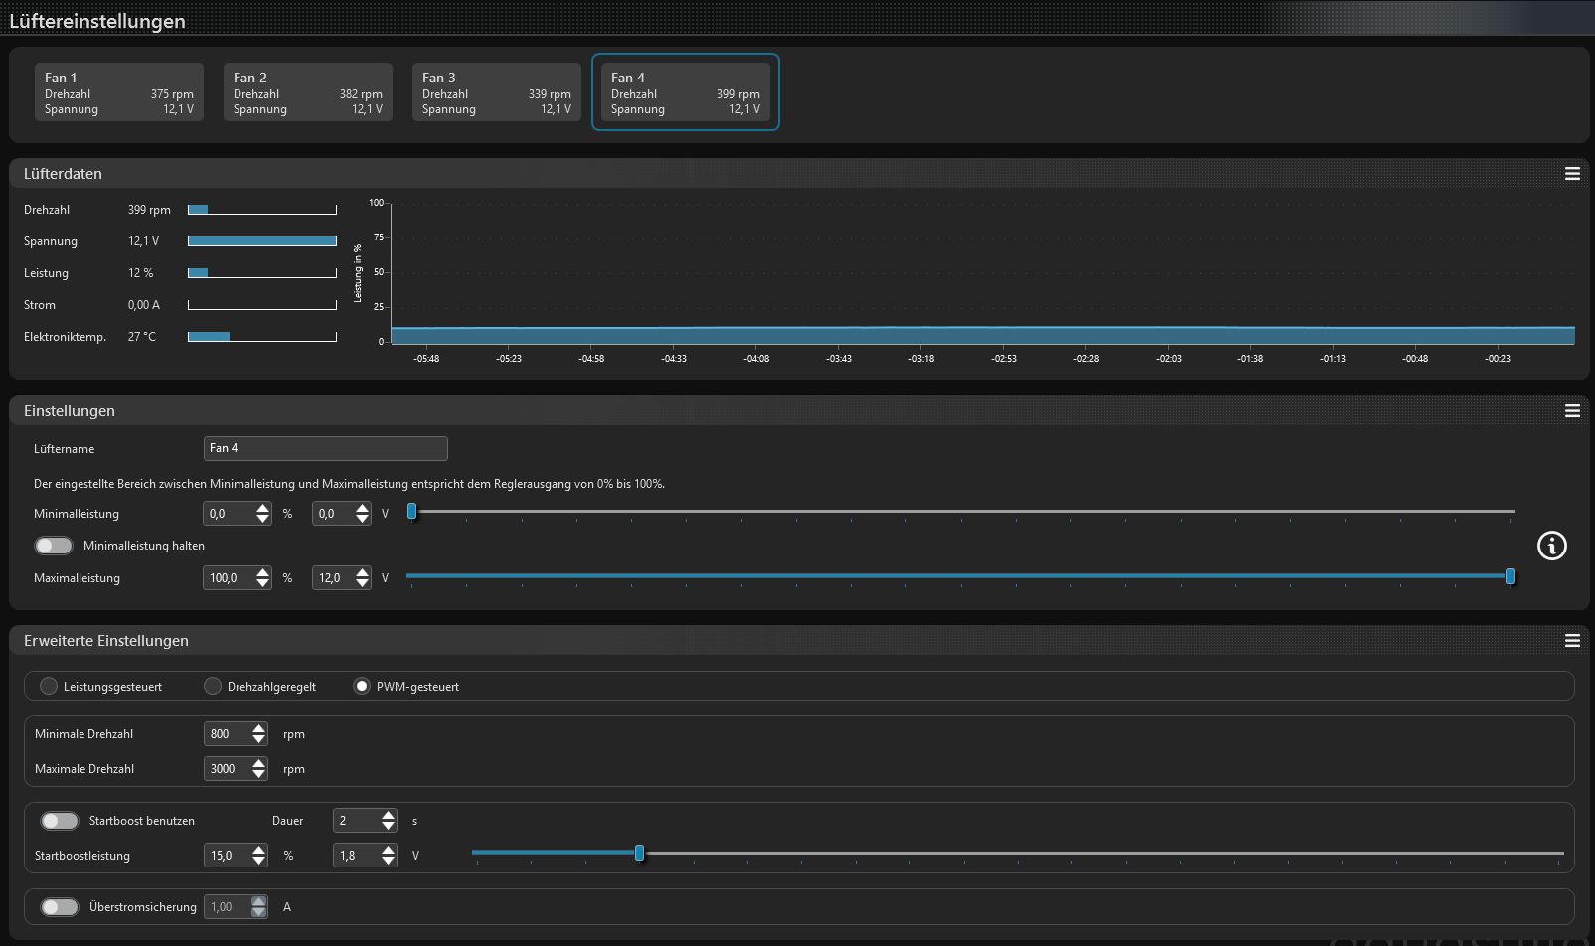
Task: Toggle the Minimalleistung halten switch
Action: (54, 546)
